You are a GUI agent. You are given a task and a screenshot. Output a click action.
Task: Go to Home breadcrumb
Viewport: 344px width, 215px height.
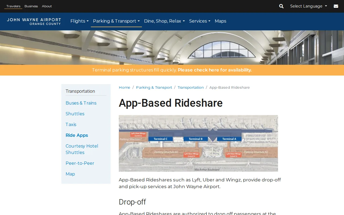(x=124, y=88)
